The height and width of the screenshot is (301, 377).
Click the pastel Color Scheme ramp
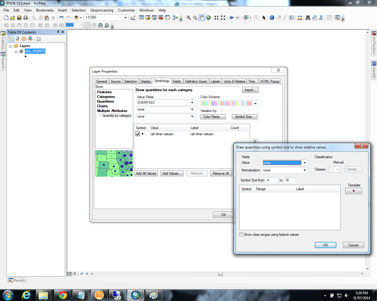[226, 103]
